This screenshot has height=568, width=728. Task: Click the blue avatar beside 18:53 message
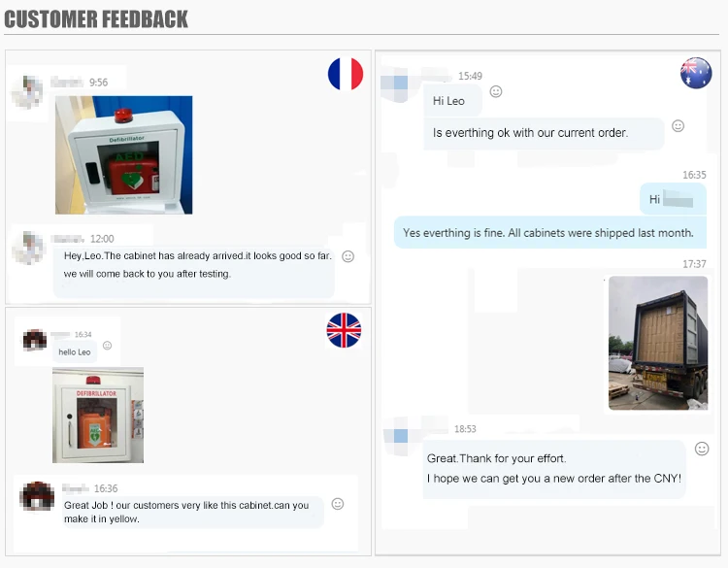tap(396, 436)
